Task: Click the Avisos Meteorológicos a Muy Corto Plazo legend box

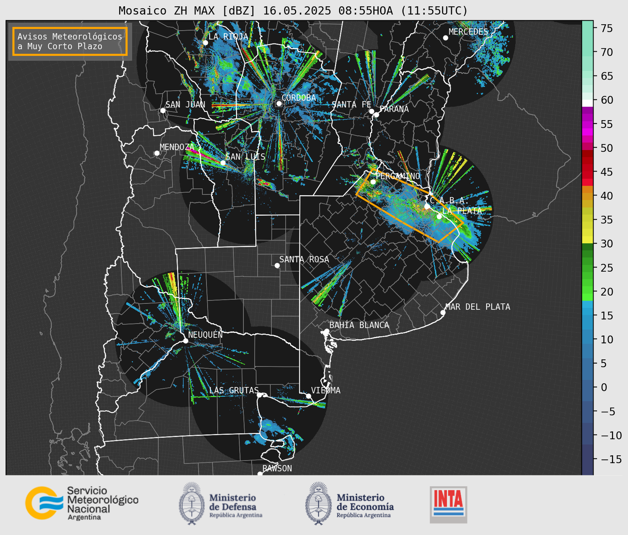Action: (x=70, y=41)
